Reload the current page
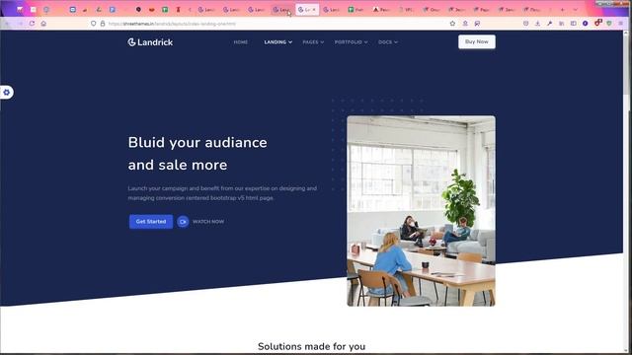The width and height of the screenshot is (632, 355). tap(32, 24)
